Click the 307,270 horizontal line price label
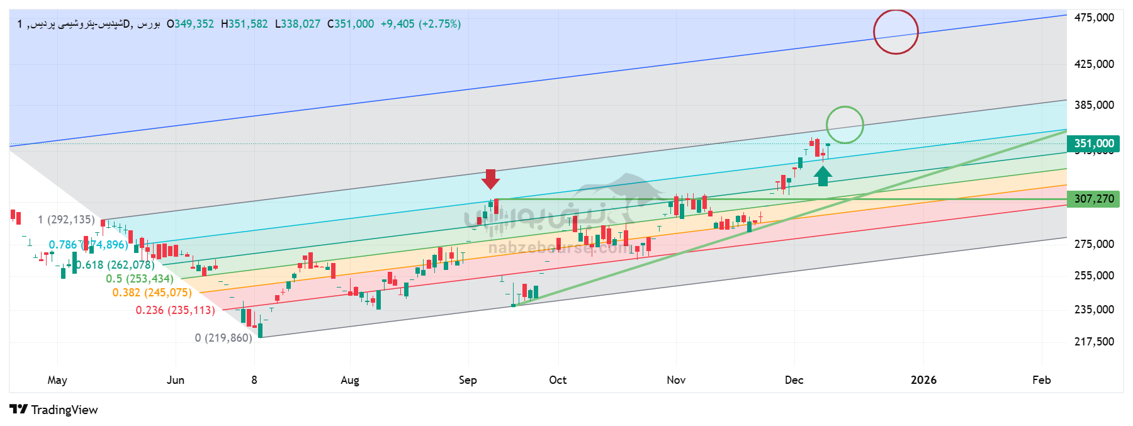This screenshot has height=426, width=1133. 1093,199
